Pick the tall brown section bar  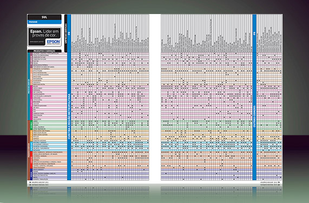[29, 150]
